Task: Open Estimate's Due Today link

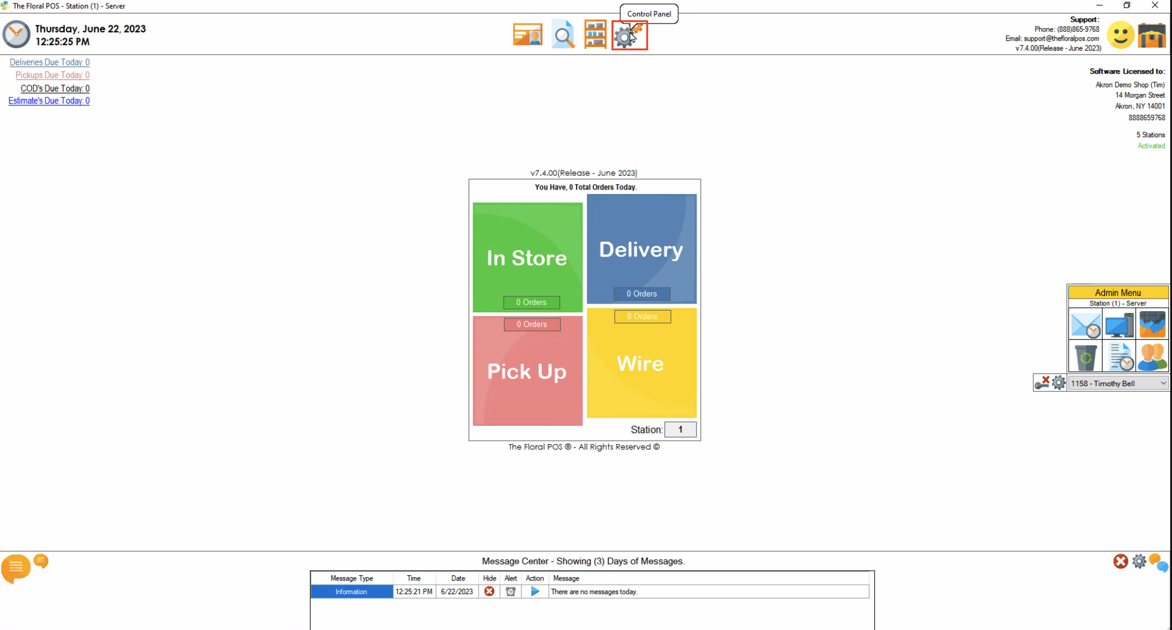Action: point(49,101)
